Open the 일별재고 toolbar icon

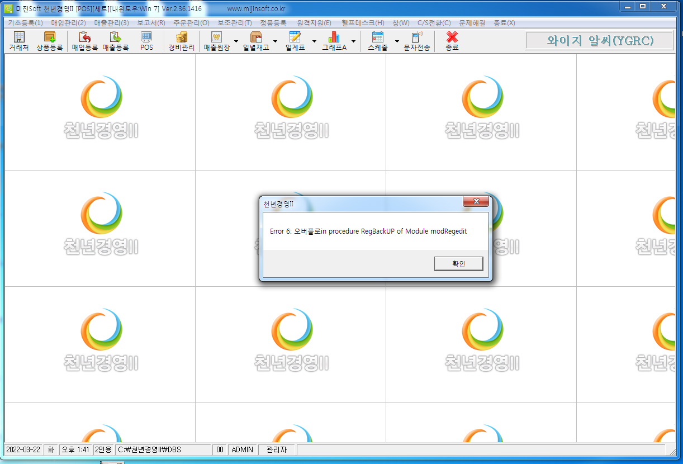[256, 42]
